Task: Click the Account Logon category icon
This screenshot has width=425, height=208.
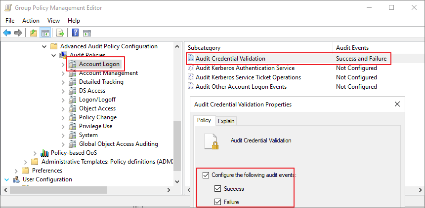Action: [72, 64]
